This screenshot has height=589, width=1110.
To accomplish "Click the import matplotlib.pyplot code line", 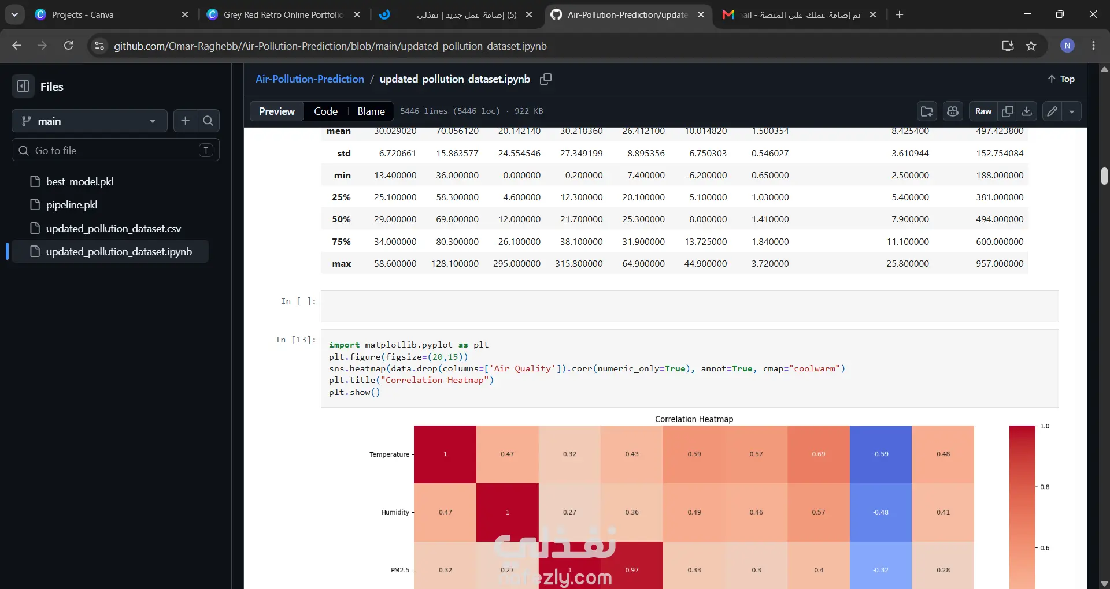I will pyautogui.click(x=409, y=345).
